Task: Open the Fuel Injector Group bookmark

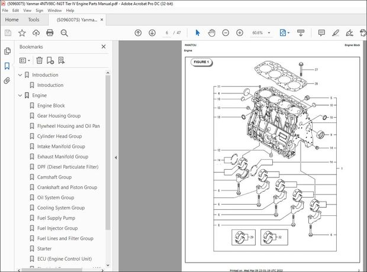Action: point(57,228)
